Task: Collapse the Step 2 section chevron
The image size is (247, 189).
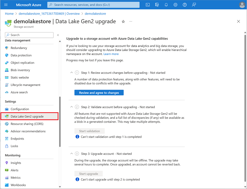Action: [x=72, y=107]
